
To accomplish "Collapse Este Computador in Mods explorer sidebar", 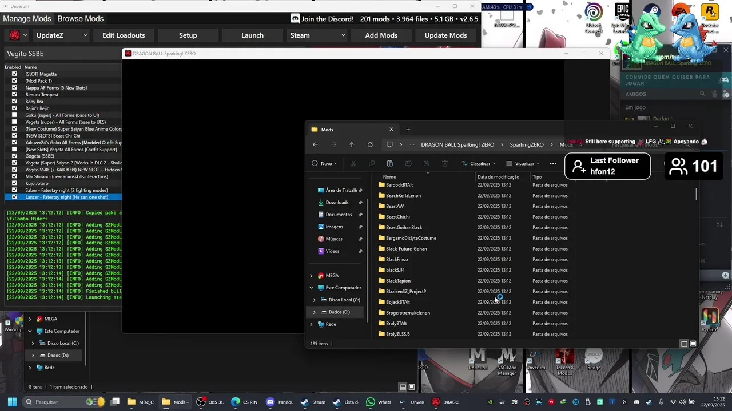I will [312, 288].
